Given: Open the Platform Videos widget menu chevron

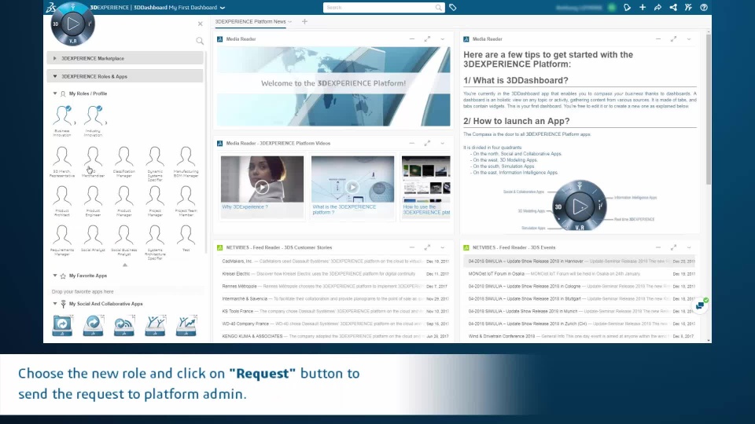Looking at the screenshot, I should (x=443, y=143).
